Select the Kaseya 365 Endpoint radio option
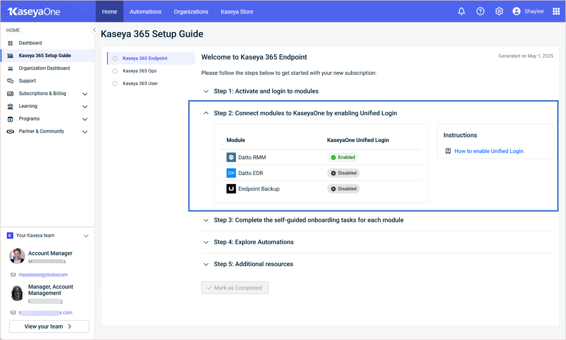 (x=115, y=58)
